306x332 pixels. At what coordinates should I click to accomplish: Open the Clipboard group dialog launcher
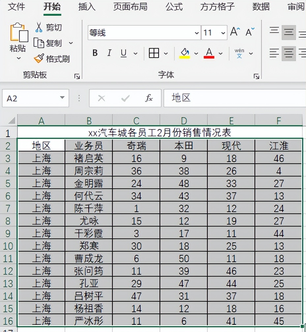[x=77, y=76]
